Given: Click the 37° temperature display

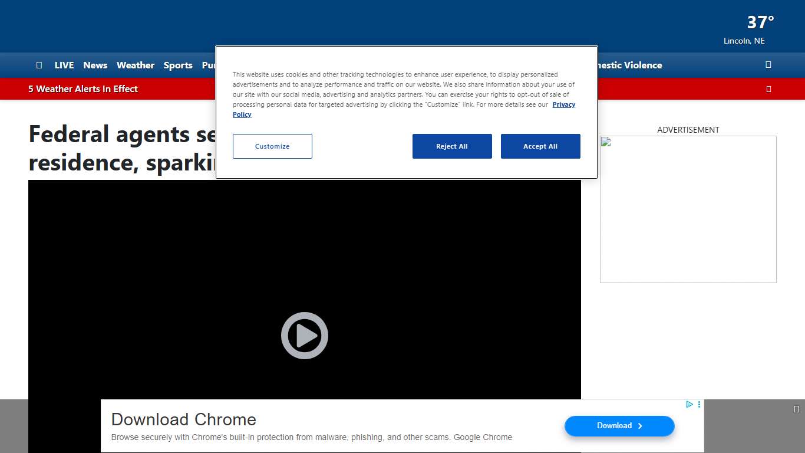Looking at the screenshot, I should pyautogui.click(x=760, y=22).
